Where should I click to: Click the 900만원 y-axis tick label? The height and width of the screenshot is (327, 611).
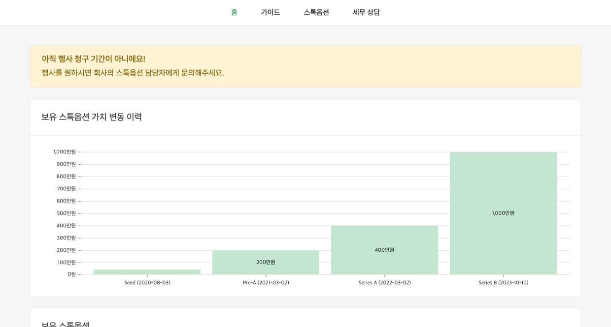point(66,164)
